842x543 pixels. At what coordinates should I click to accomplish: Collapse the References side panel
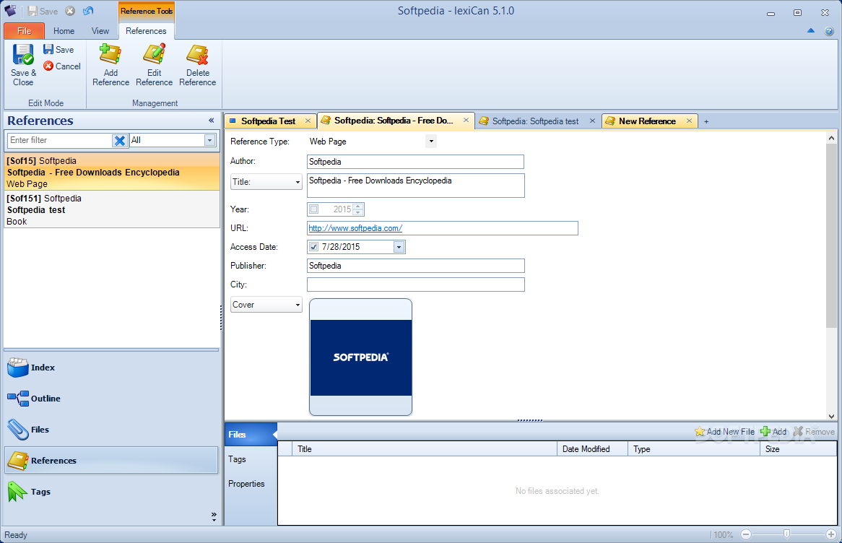point(211,121)
